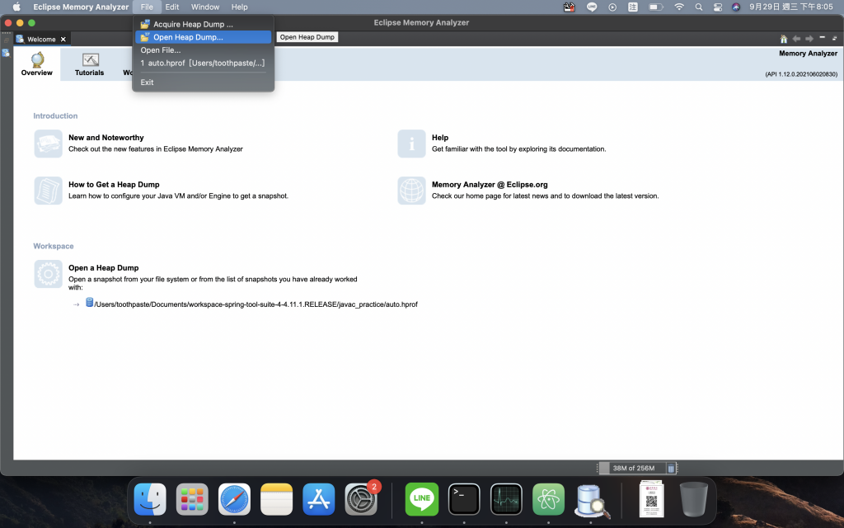Open the Tutorials page
Screen dimensions: 844x528
(x=89, y=64)
